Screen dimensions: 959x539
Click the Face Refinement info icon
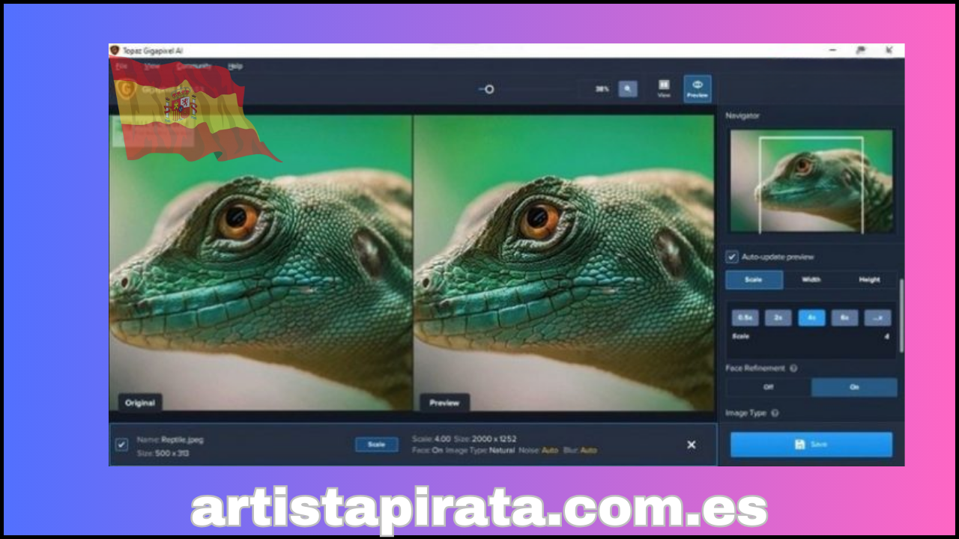(793, 368)
